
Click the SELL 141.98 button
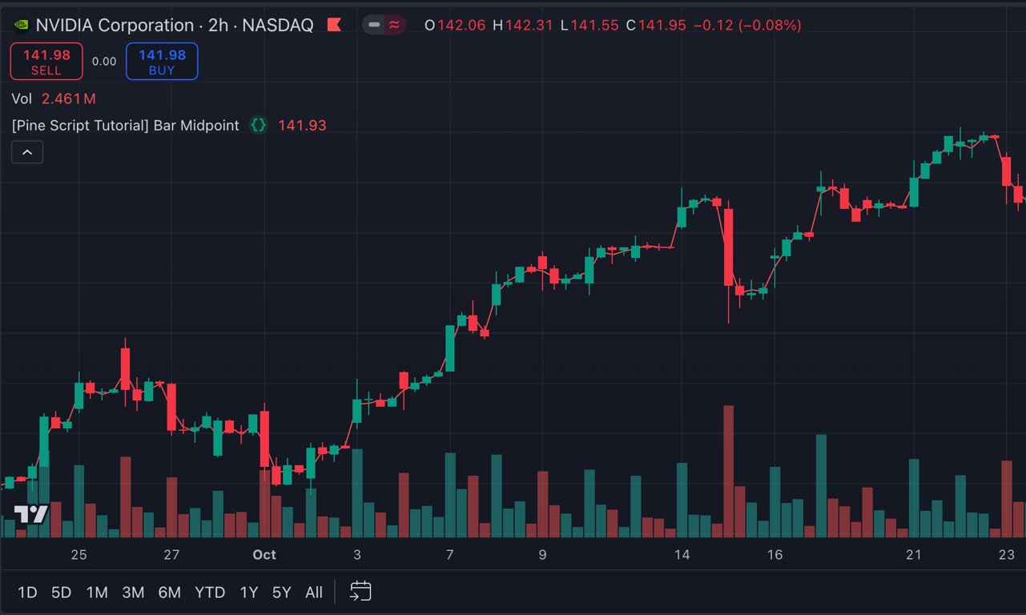click(x=46, y=62)
